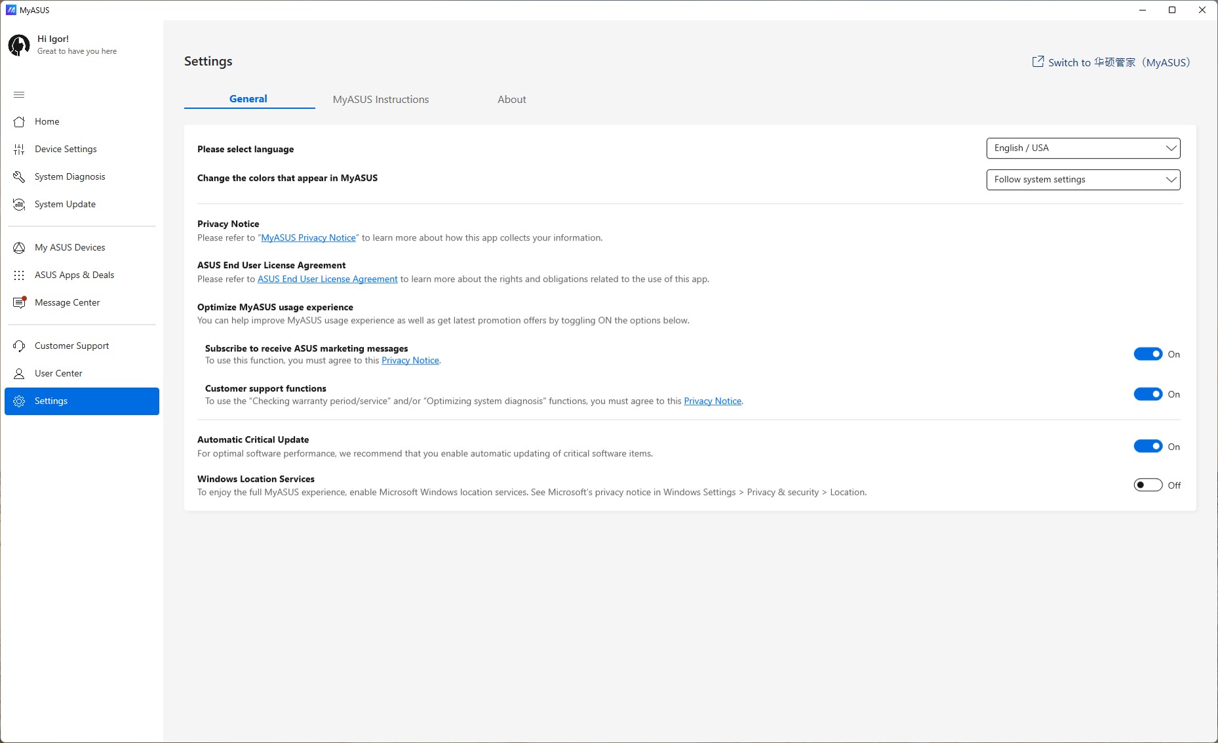Maximize the MyASUS window
Screen dimensions: 1218x743
tap(1172, 10)
